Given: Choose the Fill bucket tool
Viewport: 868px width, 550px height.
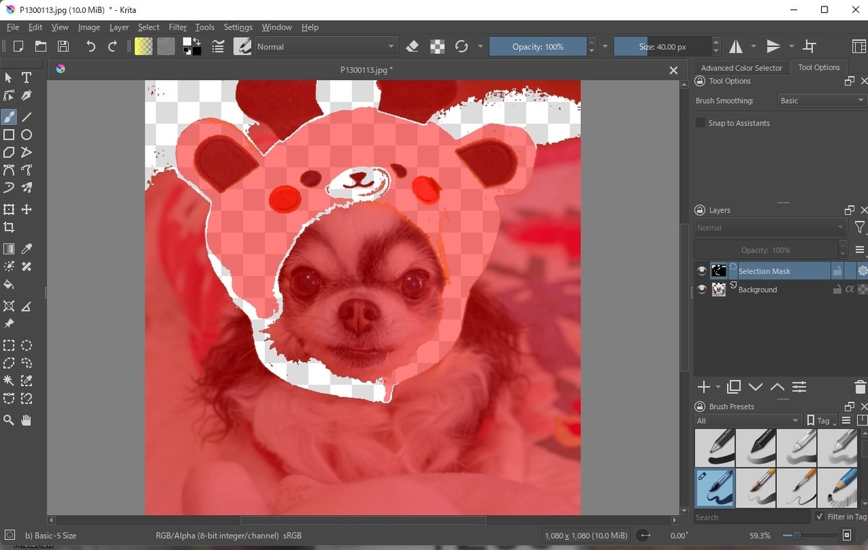Looking at the screenshot, I should tap(9, 284).
